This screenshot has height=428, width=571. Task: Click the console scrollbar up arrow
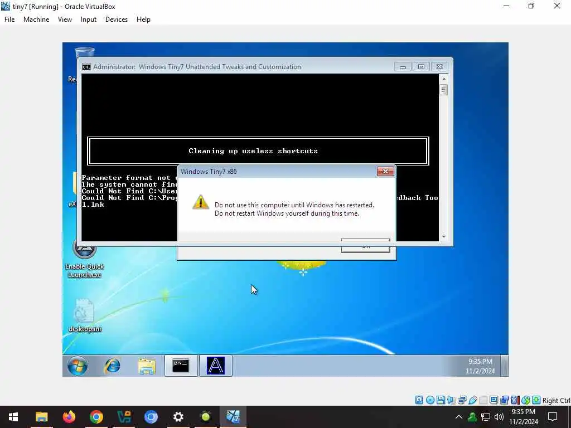tap(443, 79)
